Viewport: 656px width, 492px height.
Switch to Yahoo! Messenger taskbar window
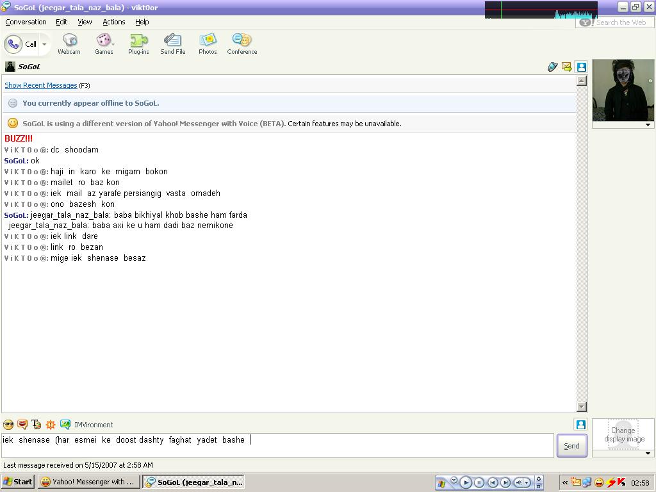pyautogui.click(x=88, y=482)
